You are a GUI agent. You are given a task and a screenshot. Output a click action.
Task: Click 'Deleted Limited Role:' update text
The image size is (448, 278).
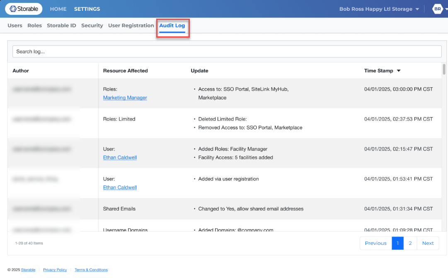pos(222,119)
